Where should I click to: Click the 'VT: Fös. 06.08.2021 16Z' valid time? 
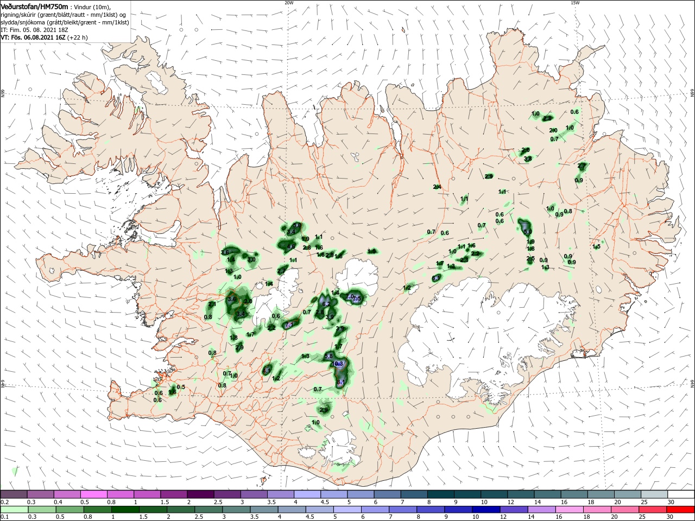tap(33, 37)
